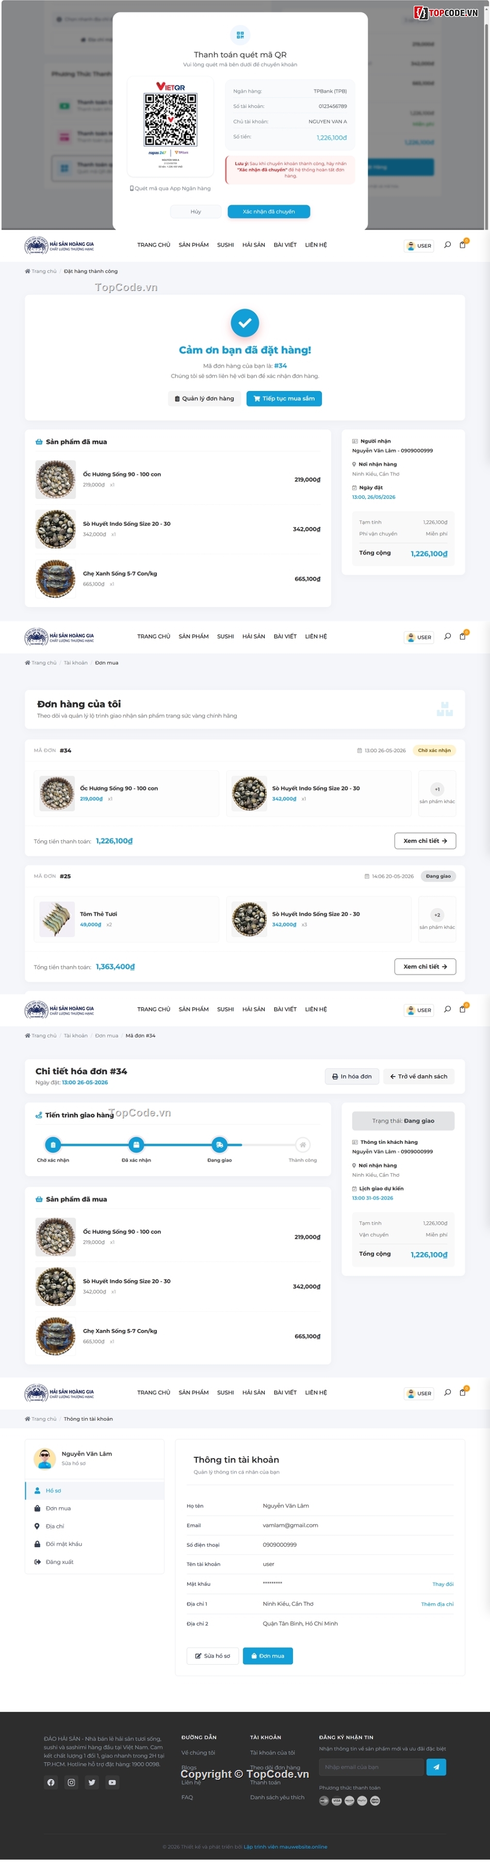
Task: Open cart icon in header above 'Mã đơn #34' breadcrumb
Action: pyautogui.click(x=463, y=1010)
